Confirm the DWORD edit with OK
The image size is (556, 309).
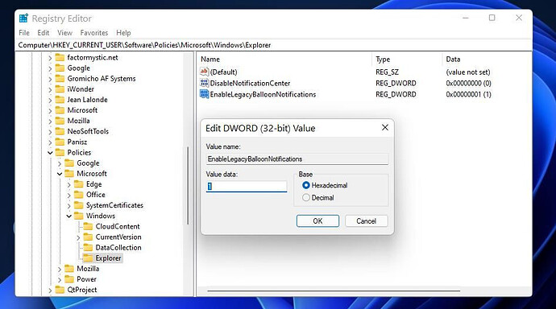(317, 220)
